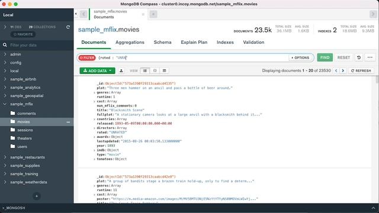379x213 pixels.
Task: Open movies collection options menu
Action: [68, 122]
